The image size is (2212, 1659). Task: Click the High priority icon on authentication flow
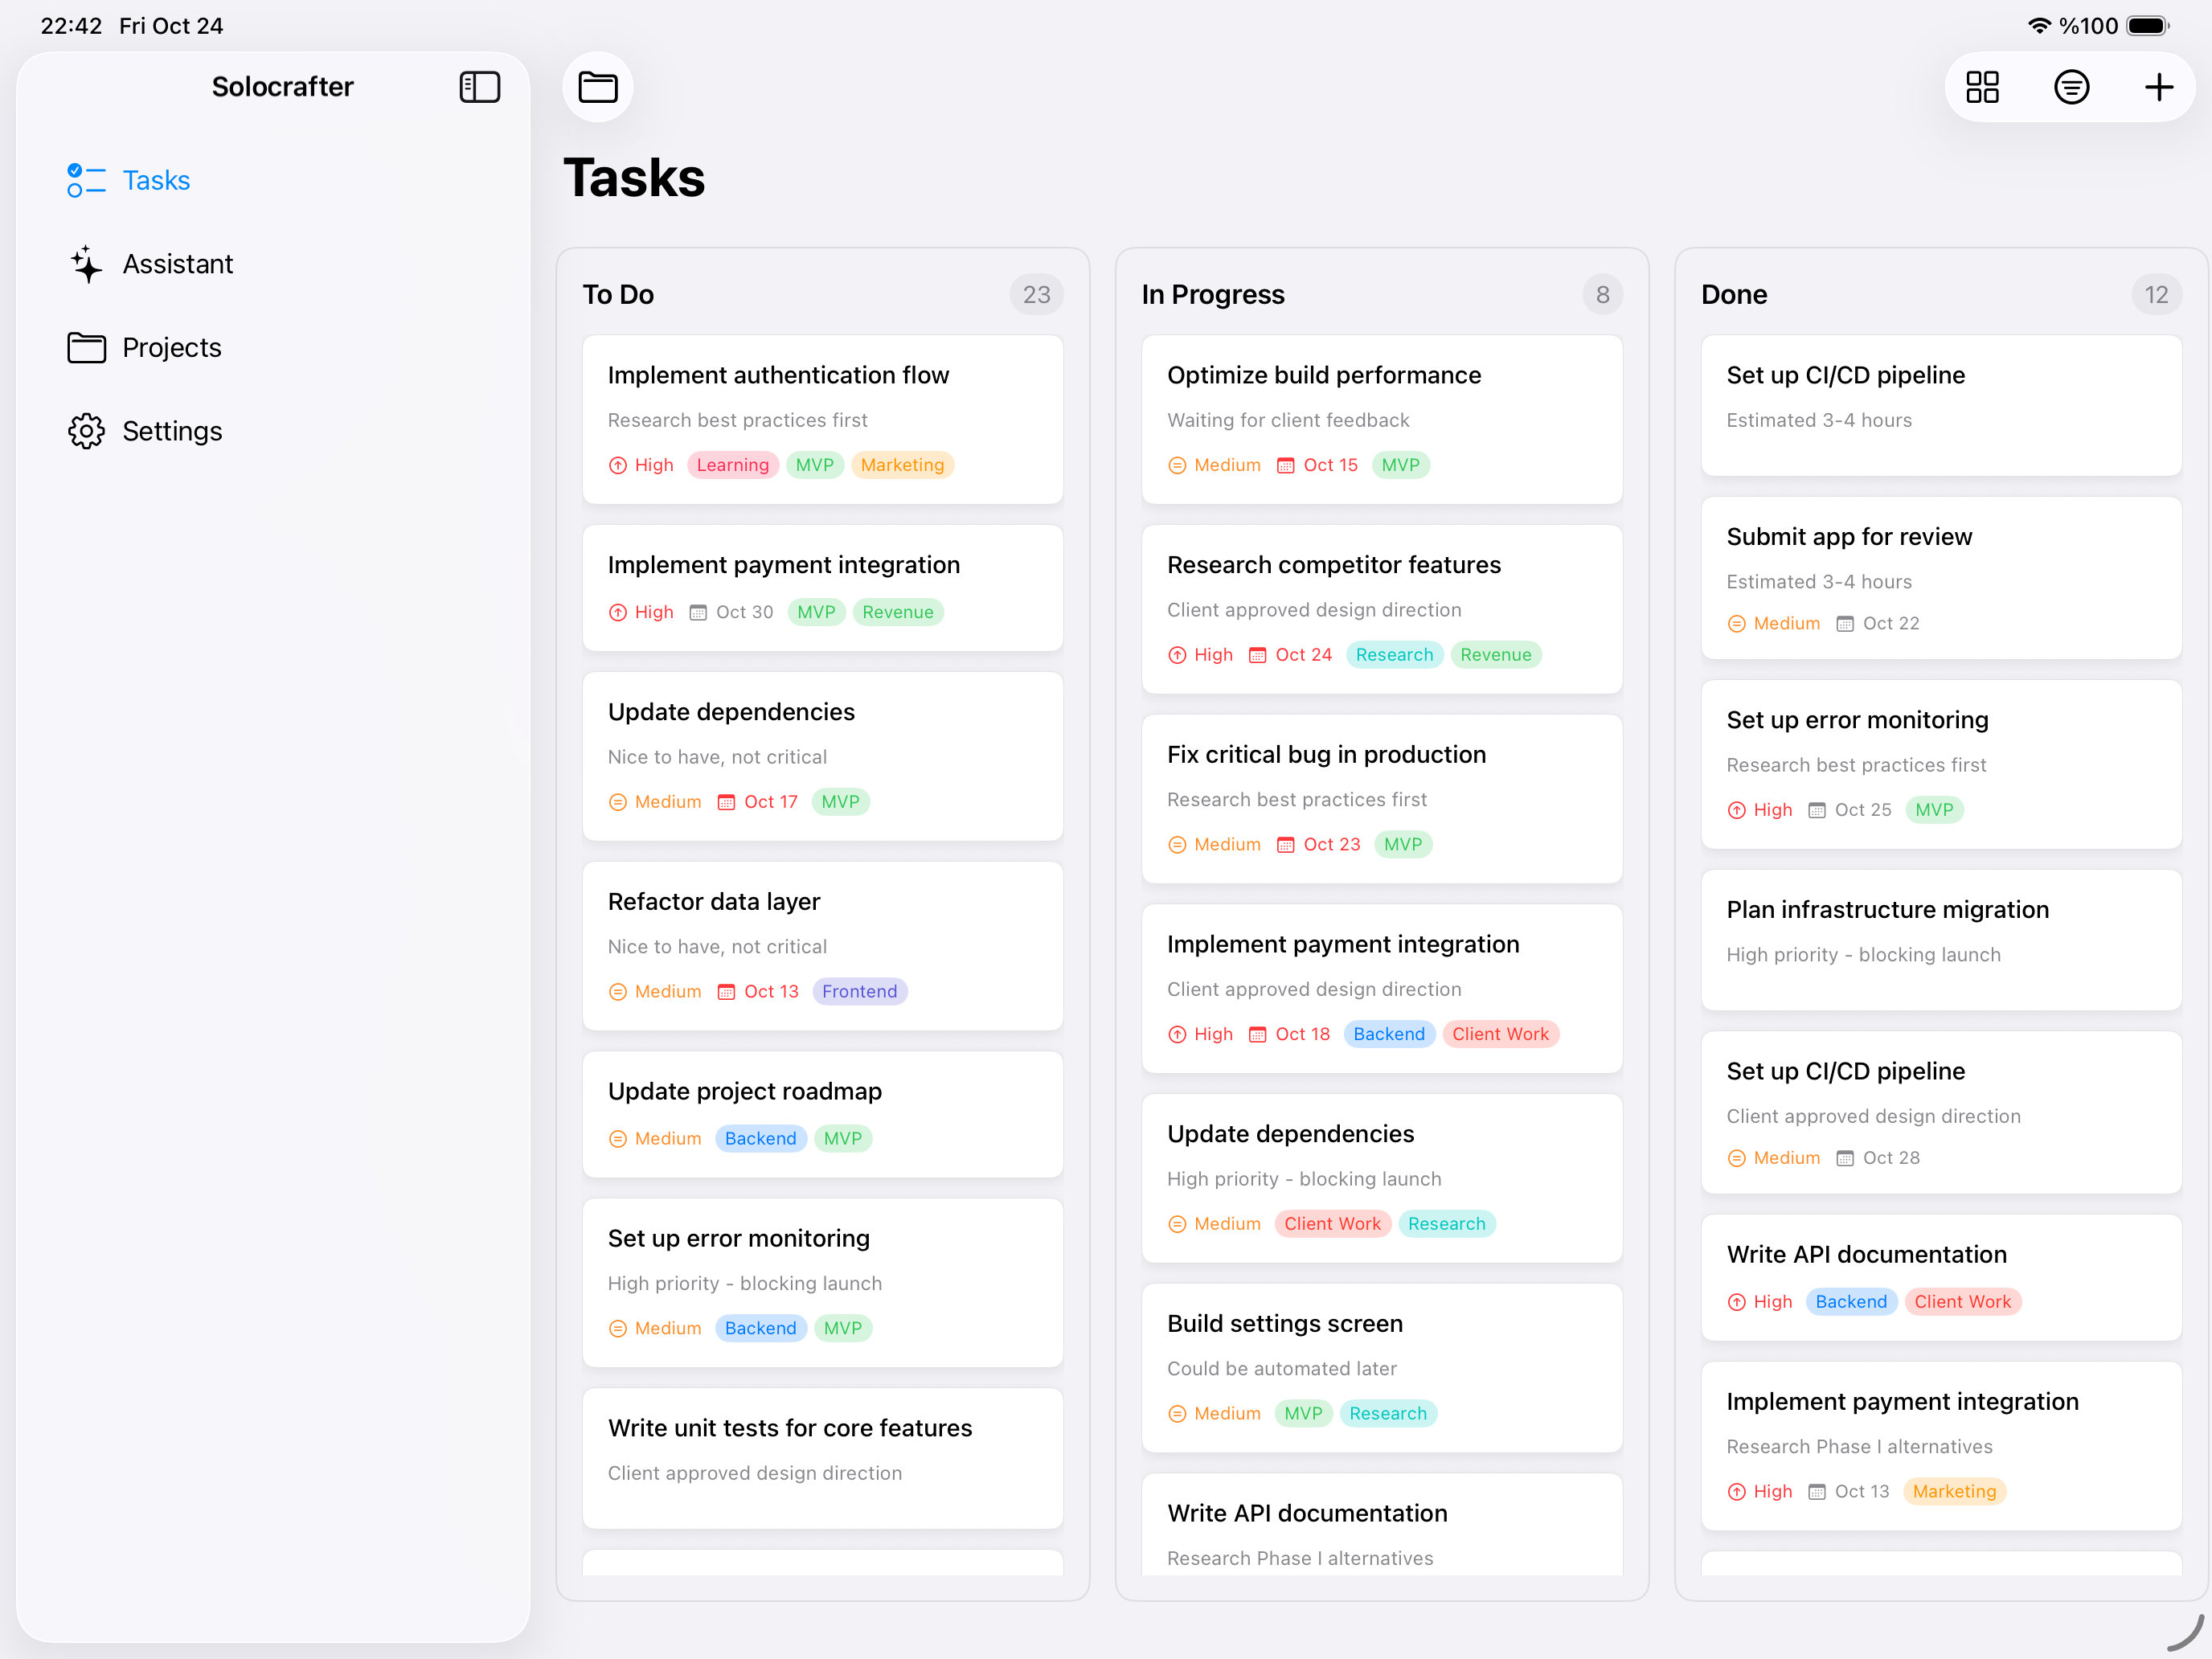pyautogui.click(x=617, y=465)
